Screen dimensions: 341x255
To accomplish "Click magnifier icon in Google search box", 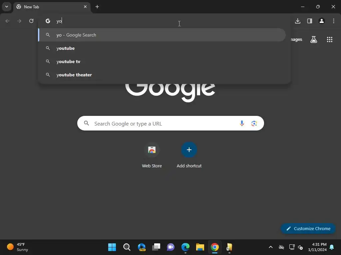I will coord(86,123).
